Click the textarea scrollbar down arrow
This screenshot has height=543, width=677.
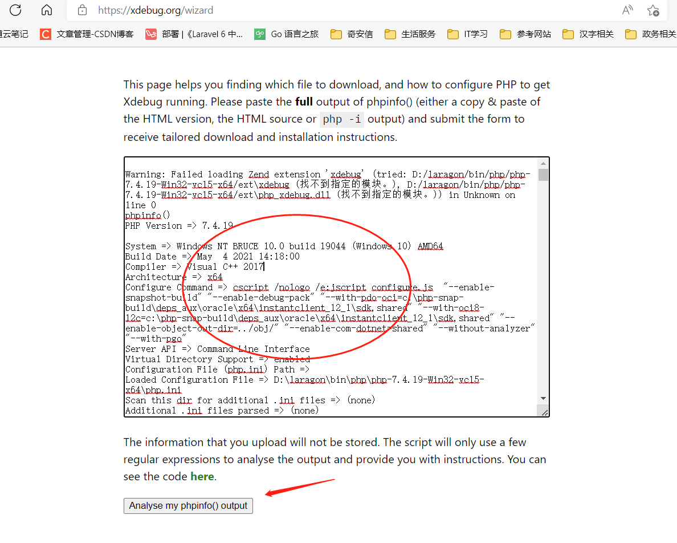click(x=543, y=398)
